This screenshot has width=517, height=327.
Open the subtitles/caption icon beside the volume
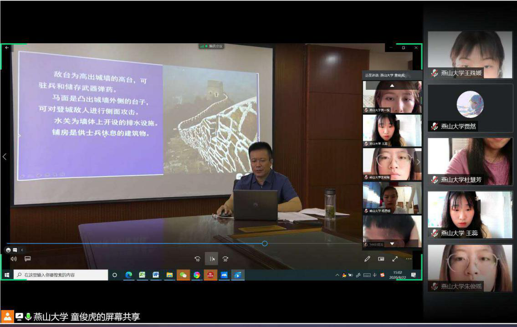coord(28,259)
